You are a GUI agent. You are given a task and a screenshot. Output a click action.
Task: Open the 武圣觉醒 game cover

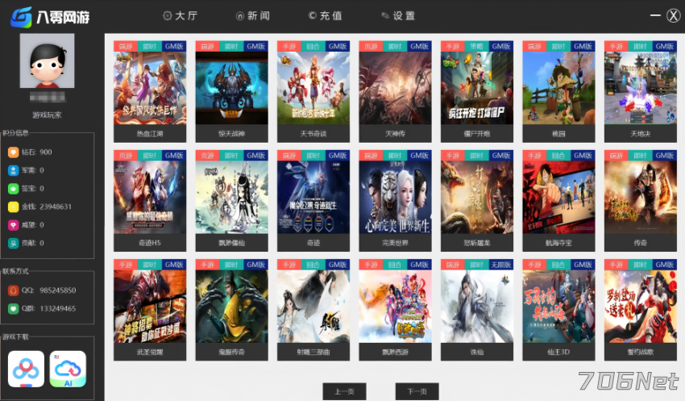pyautogui.click(x=150, y=307)
